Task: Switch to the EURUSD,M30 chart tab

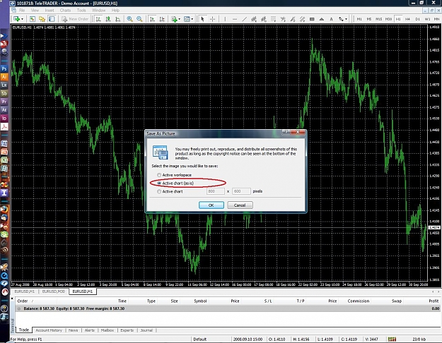Action: (54, 291)
